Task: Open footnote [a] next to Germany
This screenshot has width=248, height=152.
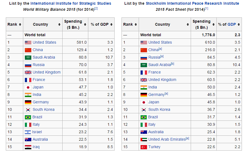Action: (x=166, y=94)
